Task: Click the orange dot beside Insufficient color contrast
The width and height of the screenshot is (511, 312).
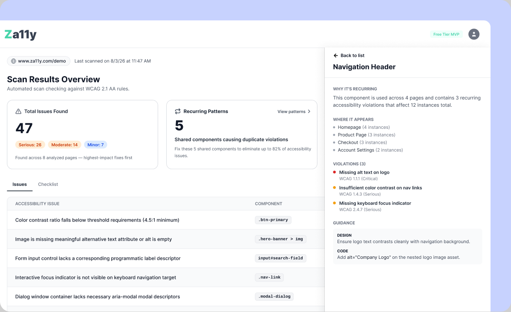Action: point(335,187)
